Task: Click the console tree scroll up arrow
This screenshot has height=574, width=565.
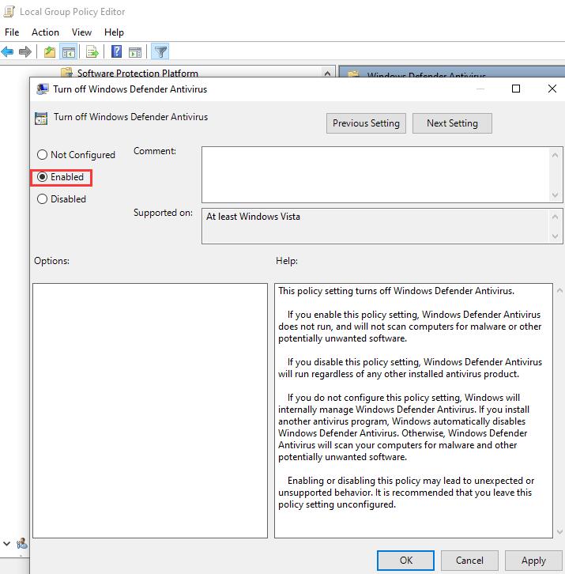Action: click(327, 74)
